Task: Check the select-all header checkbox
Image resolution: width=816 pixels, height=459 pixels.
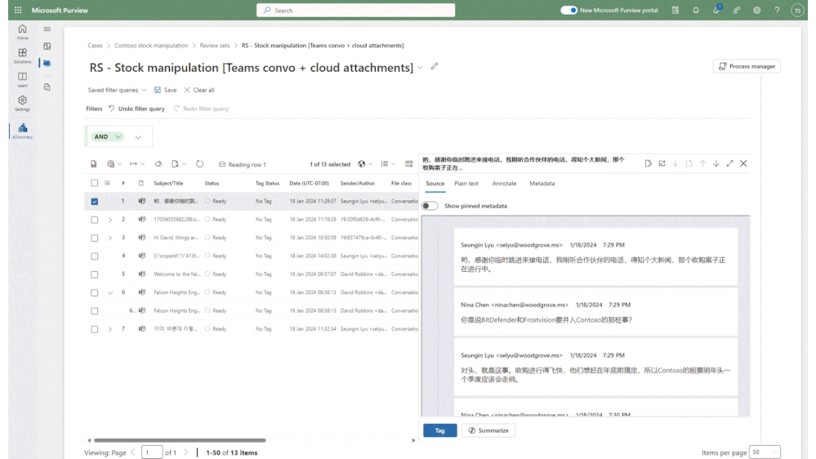Action: 94,183
